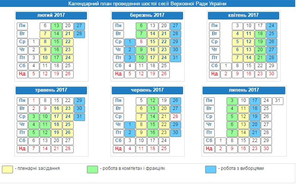296x184 pixels.
Task: Select yellow date 11 in липень
Action: click(x=243, y=109)
